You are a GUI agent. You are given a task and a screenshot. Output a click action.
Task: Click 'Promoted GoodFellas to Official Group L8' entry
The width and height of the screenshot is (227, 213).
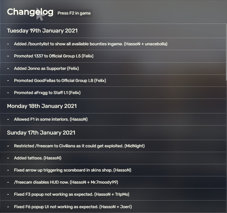coord(60,81)
